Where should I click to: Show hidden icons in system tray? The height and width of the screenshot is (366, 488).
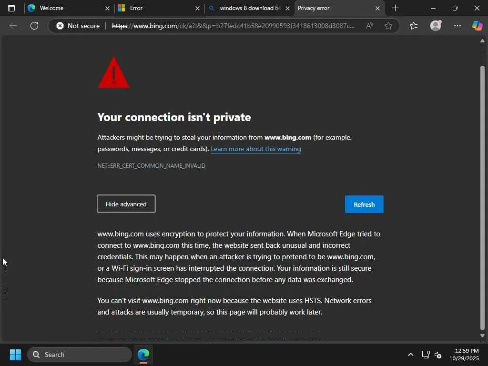tap(410, 355)
